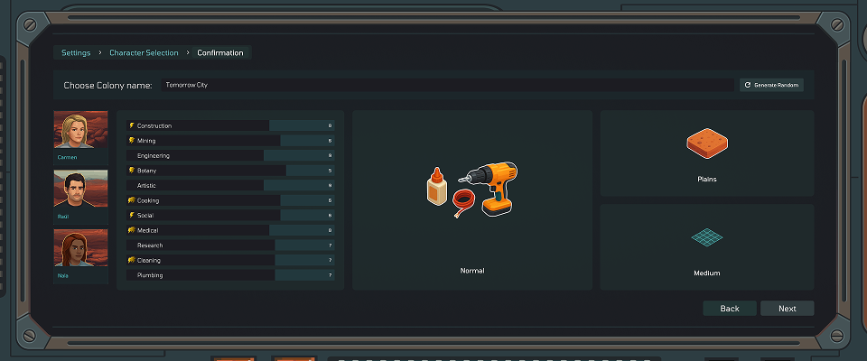
Task: Click the Back button
Action: click(x=730, y=309)
